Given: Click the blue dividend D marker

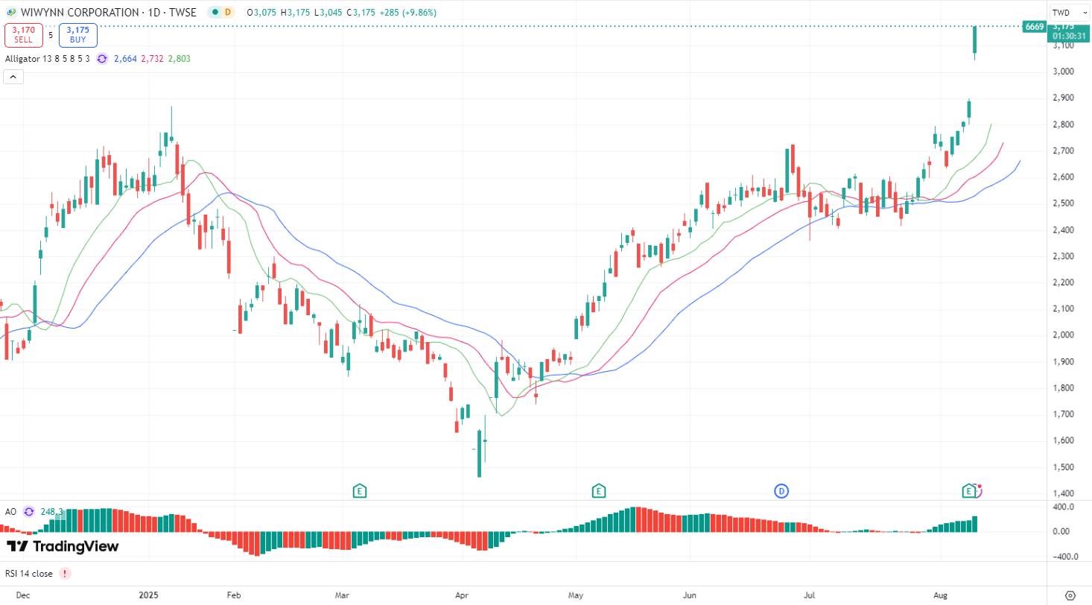Looking at the screenshot, I should pyautogui.click(x=781, y=490).
